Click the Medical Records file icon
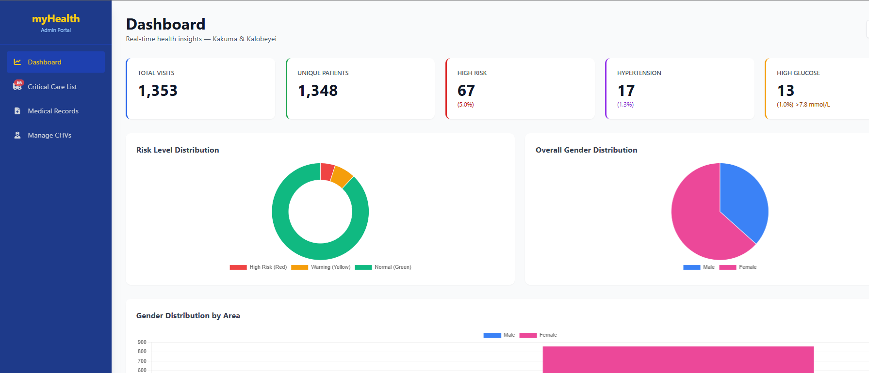This screenshot has height=373, width=869. (17, 111)
